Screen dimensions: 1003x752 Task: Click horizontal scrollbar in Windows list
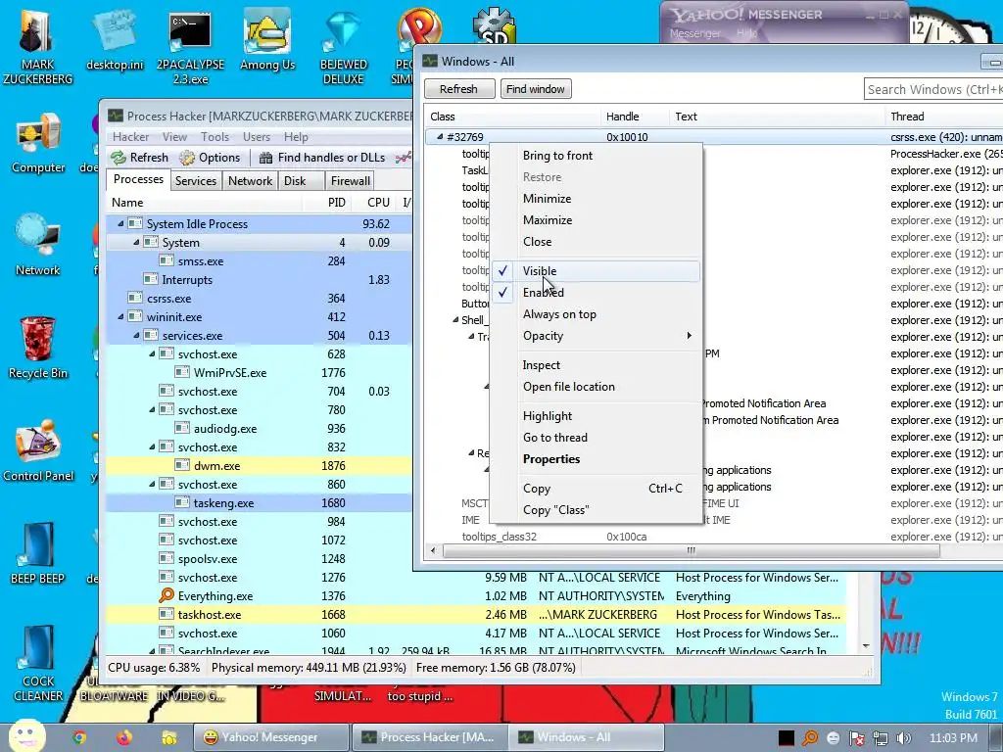[x=691, y=550]
